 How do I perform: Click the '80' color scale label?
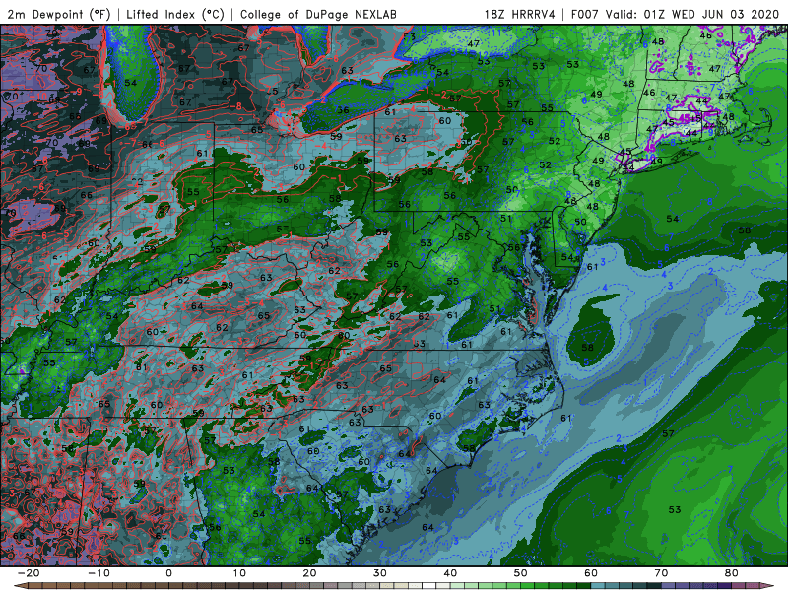click(x=732, y=573)
